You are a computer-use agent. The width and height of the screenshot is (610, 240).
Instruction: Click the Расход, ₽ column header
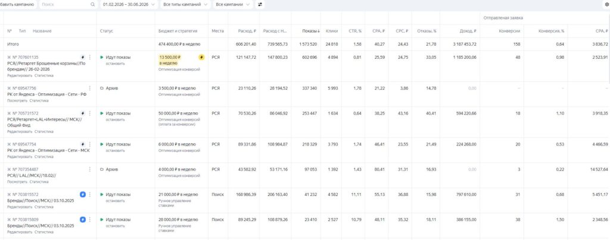[x=247, y=31]
